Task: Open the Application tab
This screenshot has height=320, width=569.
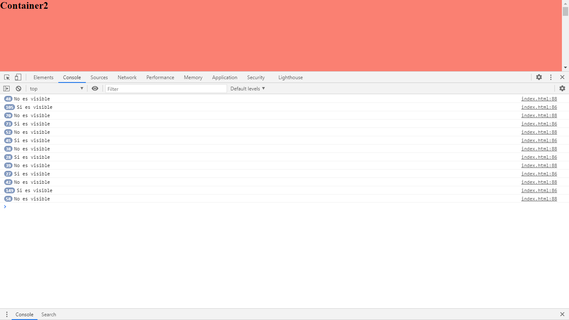Action: tap(225, 77)
